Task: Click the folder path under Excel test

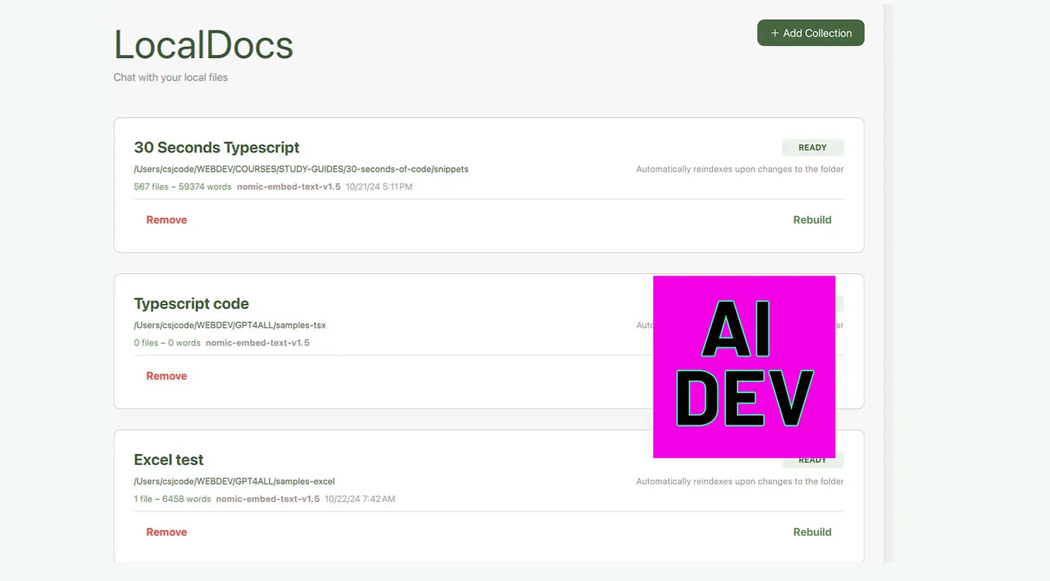Action: [x=234, y=480]
